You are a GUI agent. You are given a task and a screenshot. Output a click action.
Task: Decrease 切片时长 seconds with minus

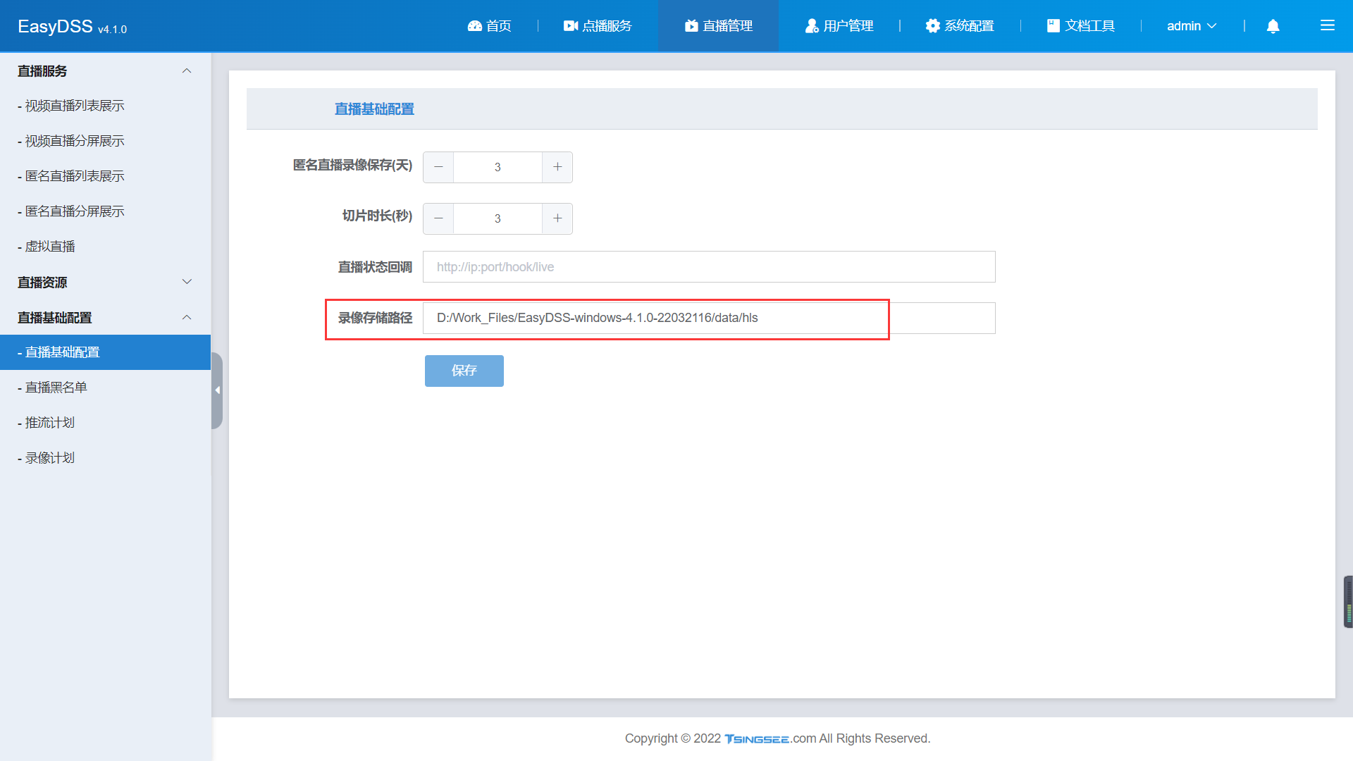[438, 218]
